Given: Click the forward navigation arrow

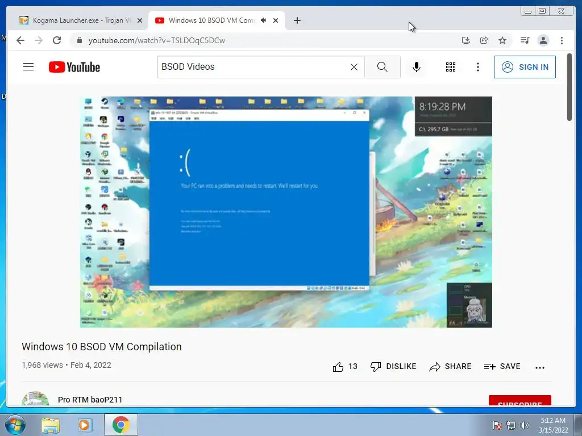Looking at the screenshot, I should click(39, 40).
